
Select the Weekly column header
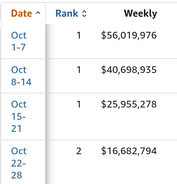pos(141,14)
